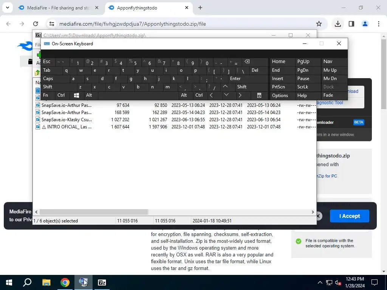
Task: Reload the page
Action: 36,24
